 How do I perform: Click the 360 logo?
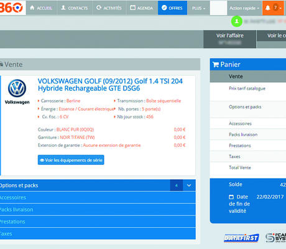11,7
